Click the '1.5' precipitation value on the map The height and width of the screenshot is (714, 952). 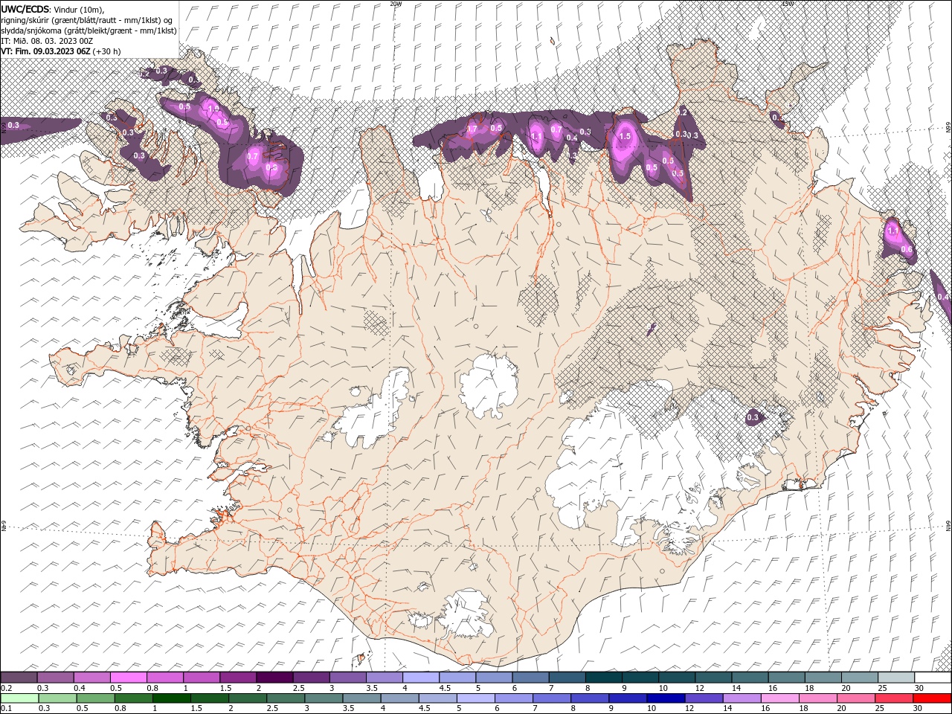[625, 137]
